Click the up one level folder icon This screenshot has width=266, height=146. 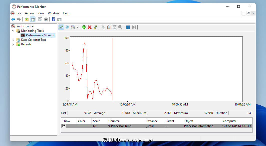point(27,19)
